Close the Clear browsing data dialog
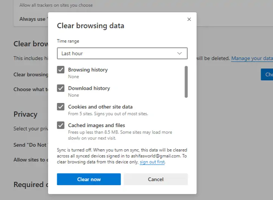 [189, 19]
